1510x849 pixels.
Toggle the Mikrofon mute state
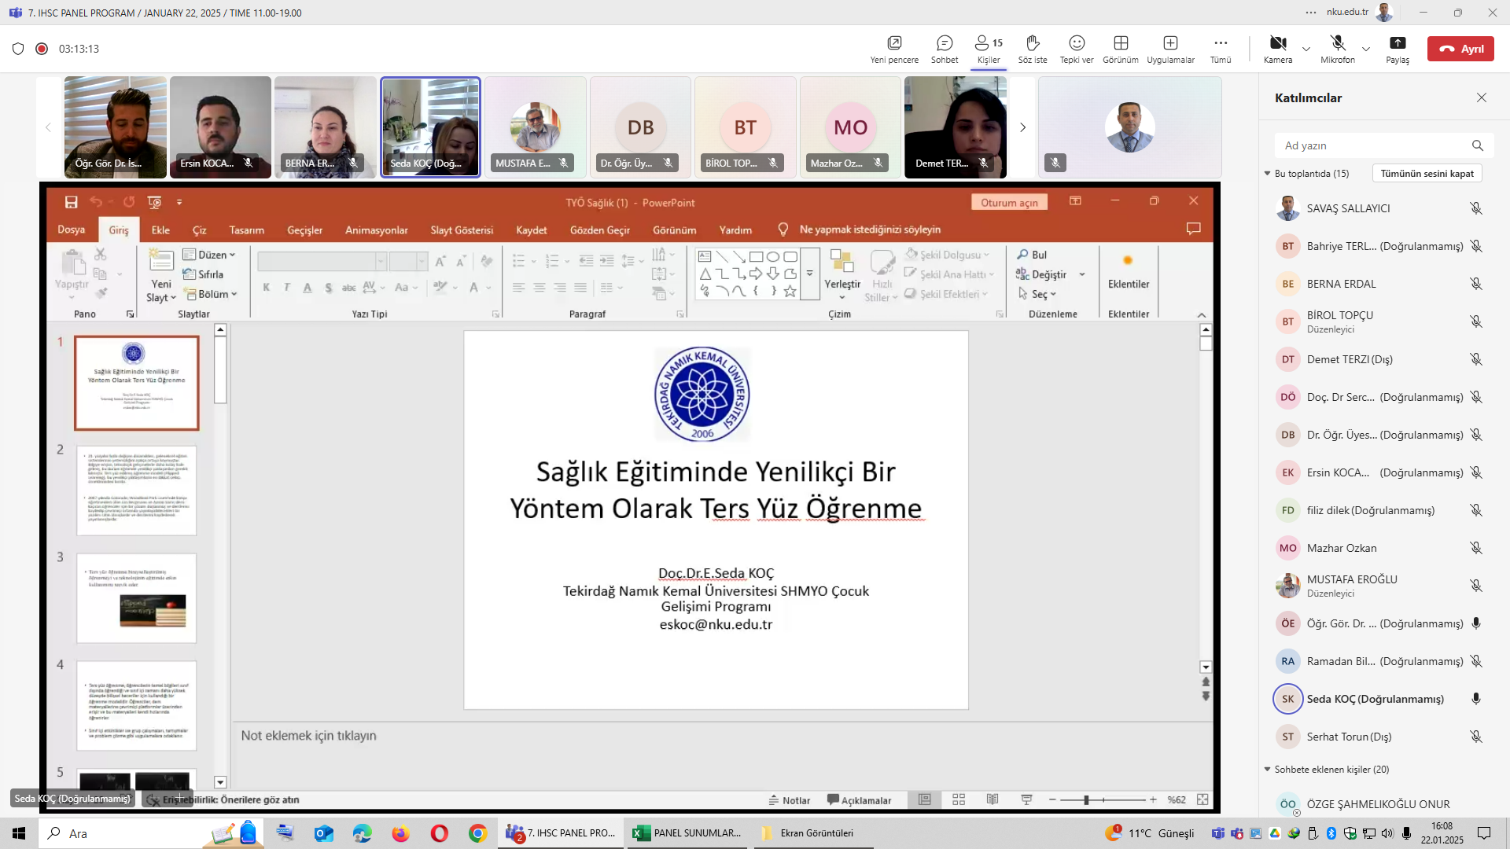1338,49
